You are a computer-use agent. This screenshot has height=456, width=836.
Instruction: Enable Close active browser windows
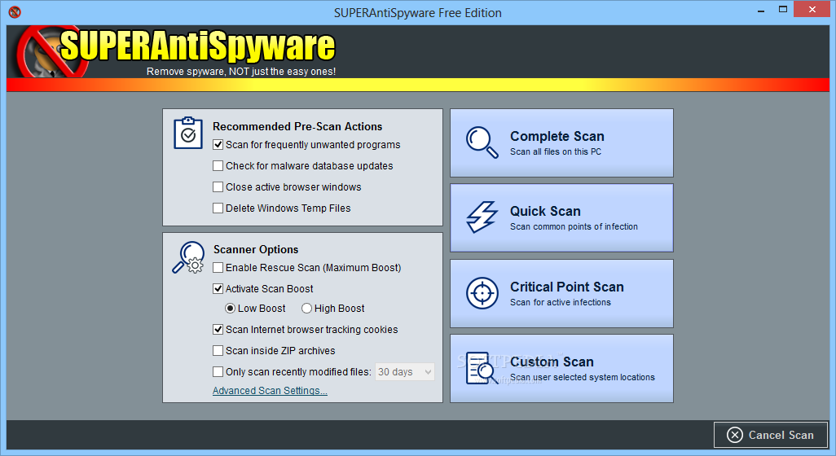[218, 187]
